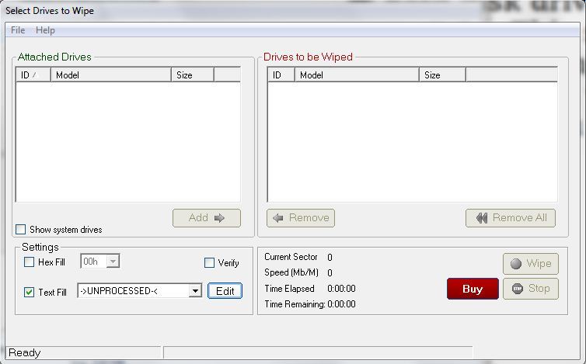This screenshot has height=364, width=586.
Task: Click the red Buy button
Action: pos(473,289)
